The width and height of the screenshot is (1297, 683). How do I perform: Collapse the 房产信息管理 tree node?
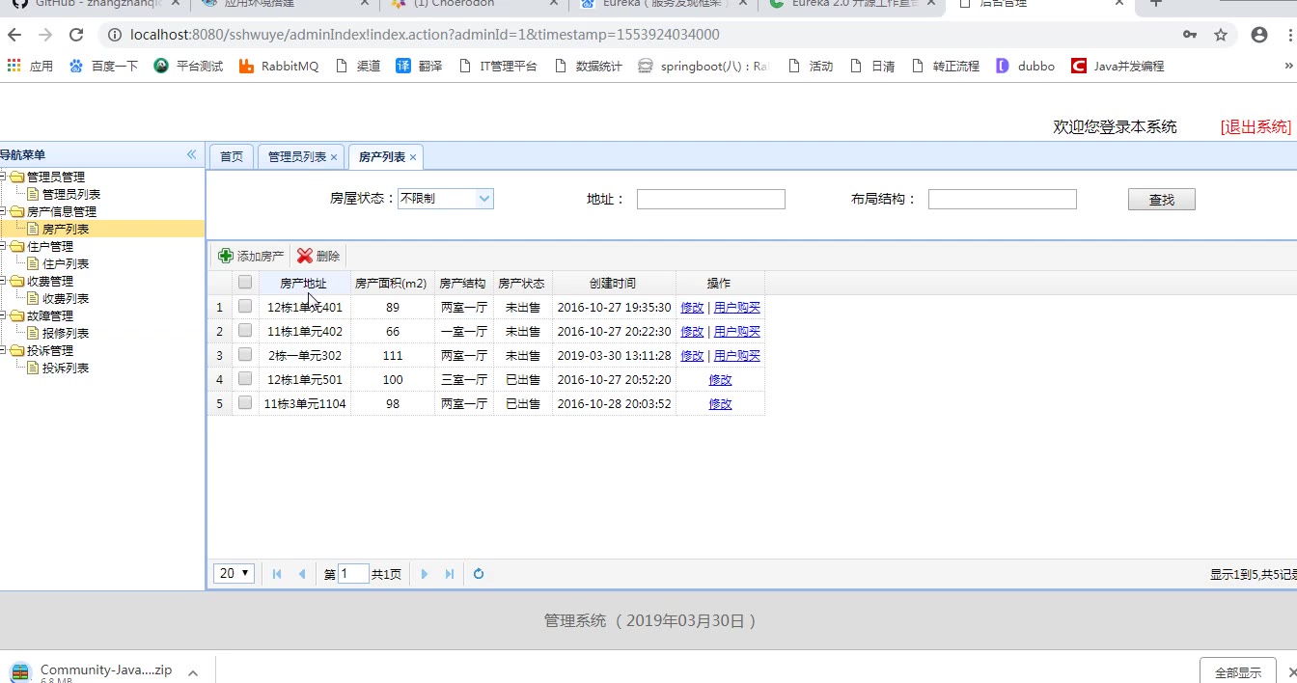[x=4, y=211]
